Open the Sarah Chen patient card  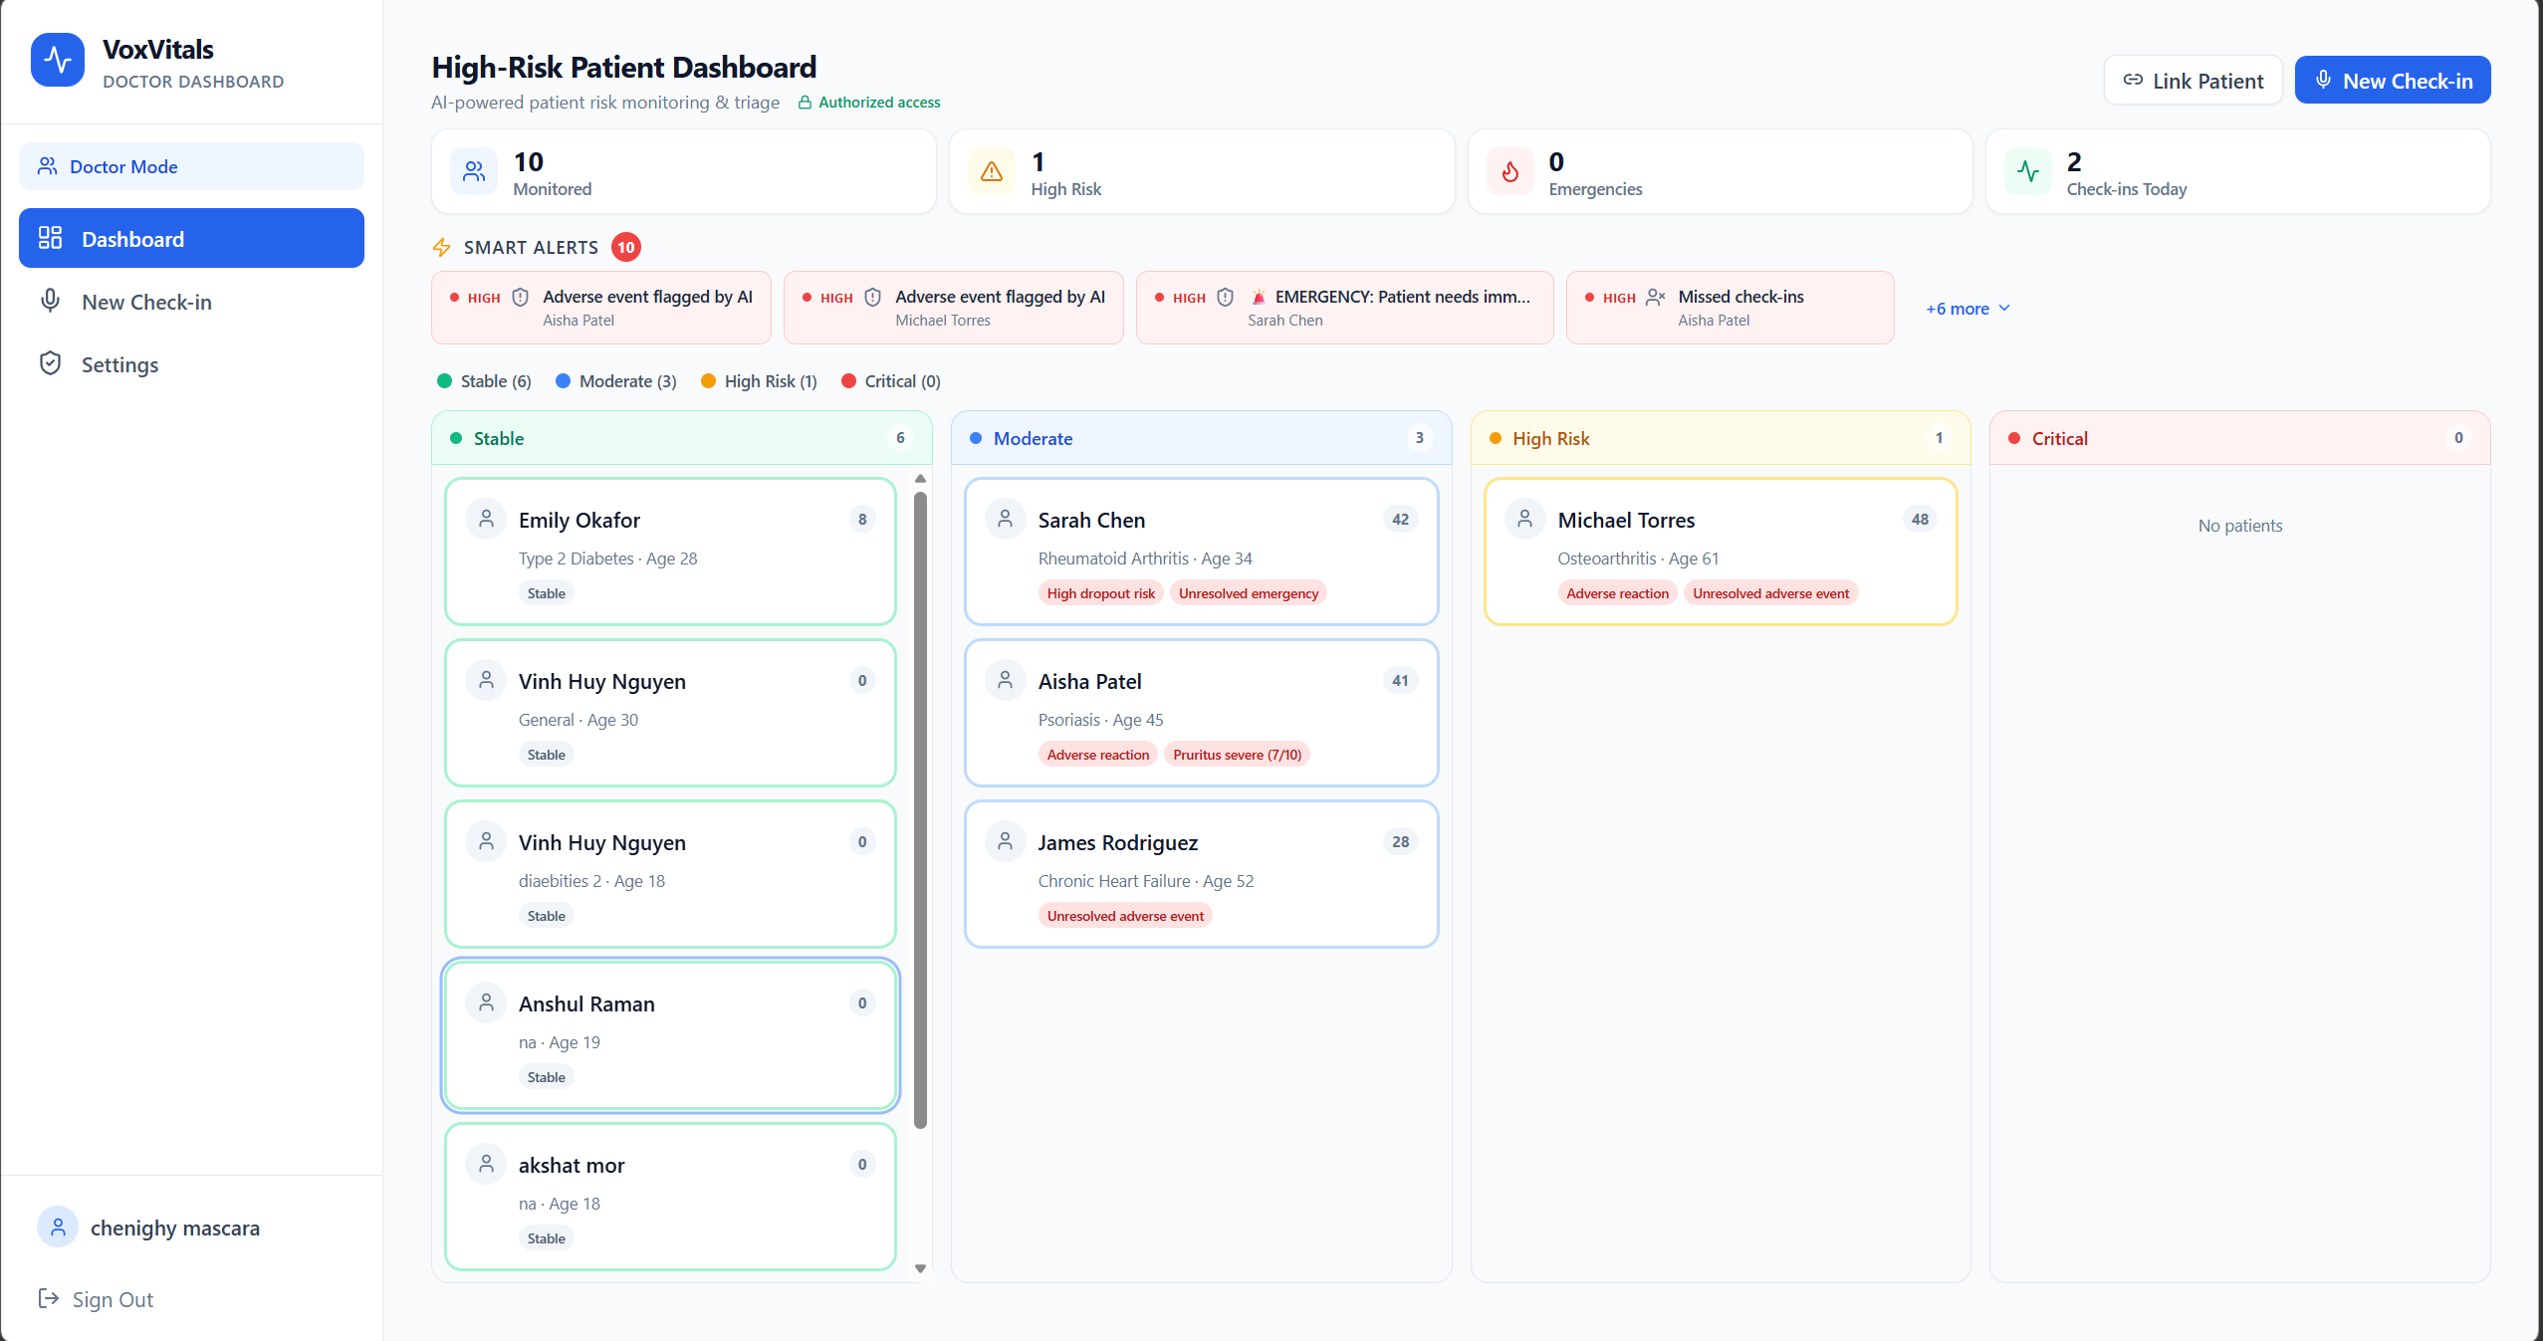pos(1201,551)
